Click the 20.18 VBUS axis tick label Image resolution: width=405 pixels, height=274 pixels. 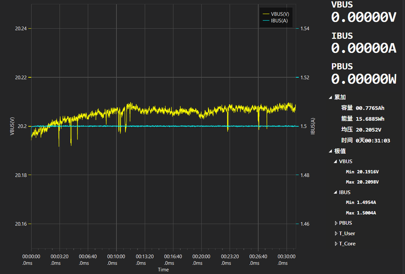[21, 175]
